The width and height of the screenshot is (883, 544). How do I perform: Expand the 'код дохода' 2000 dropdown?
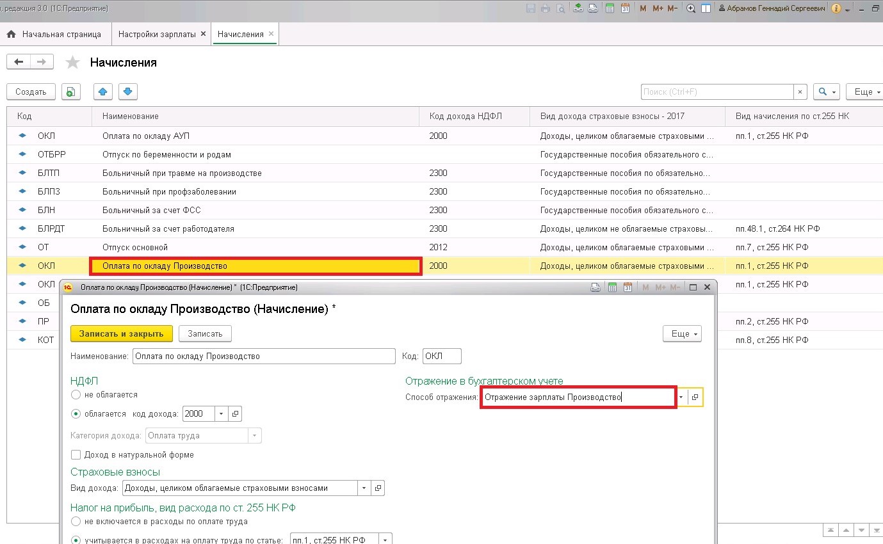[x=222, y=414]
